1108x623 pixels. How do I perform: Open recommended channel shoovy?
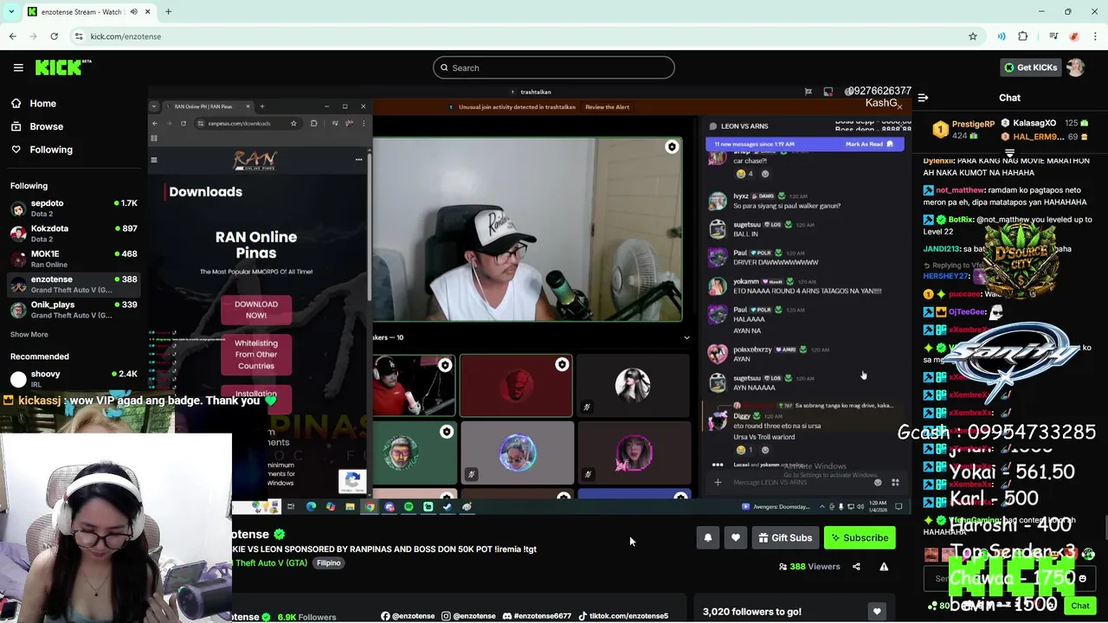click(74, 378)
